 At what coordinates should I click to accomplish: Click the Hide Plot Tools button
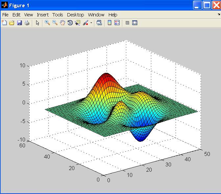[x=127, y=23]
